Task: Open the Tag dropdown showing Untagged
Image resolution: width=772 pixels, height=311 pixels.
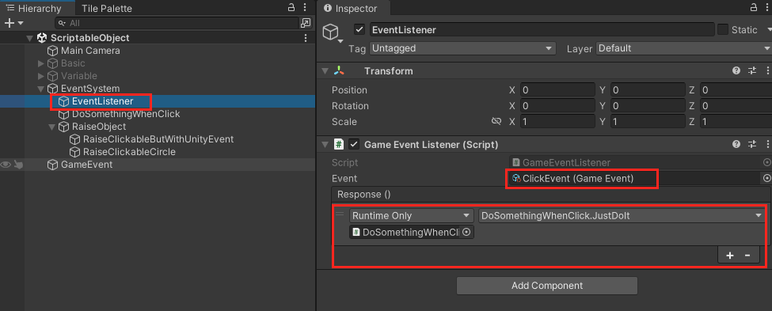Action: point(462,48)
